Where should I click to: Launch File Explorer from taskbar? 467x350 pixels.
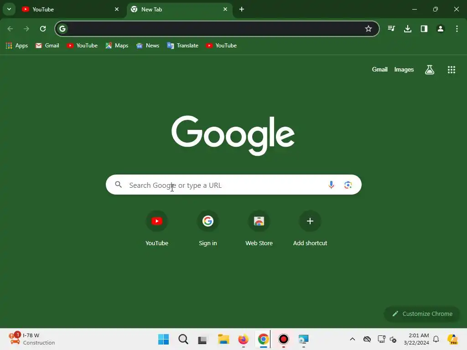[223, 339]
